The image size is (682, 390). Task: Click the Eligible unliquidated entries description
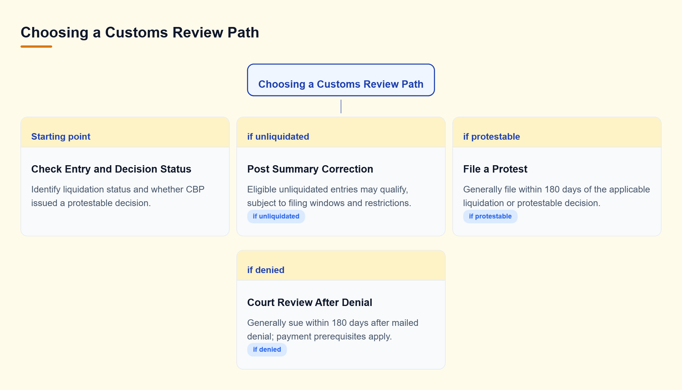329,196
